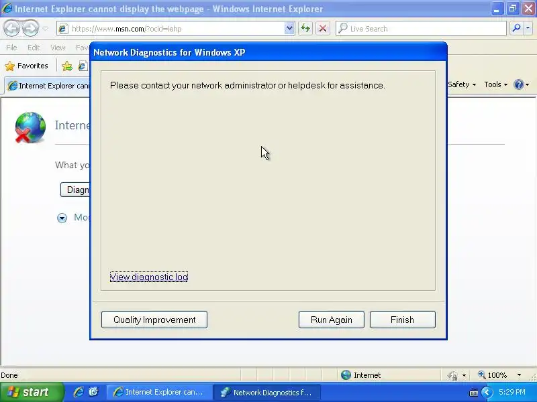The height and width of the screenshot is (402, 537).
Task: Restore down the Internet Explorer window
Action: coord(513,9)
